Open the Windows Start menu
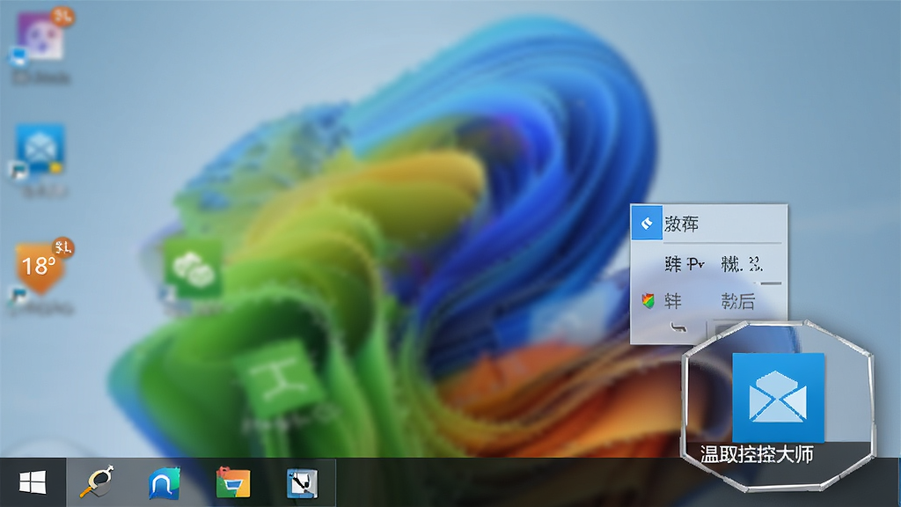The height and width of the screenshot is (507, 901). 33,482
